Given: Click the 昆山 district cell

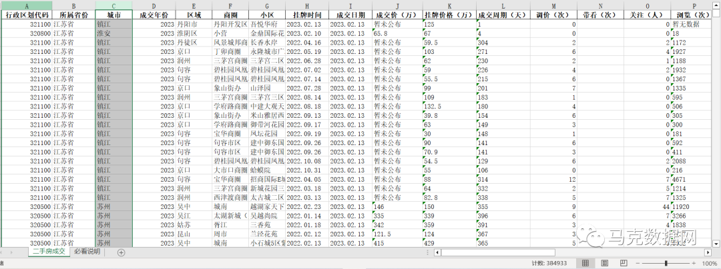Looking at the screenshot, I should [194, 234].
